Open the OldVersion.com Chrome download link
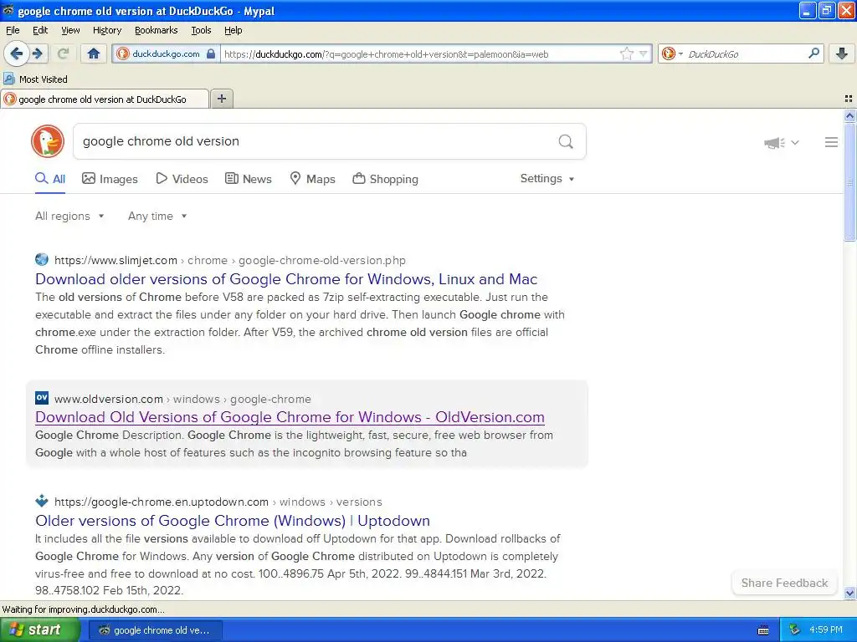 click(290, 417)
